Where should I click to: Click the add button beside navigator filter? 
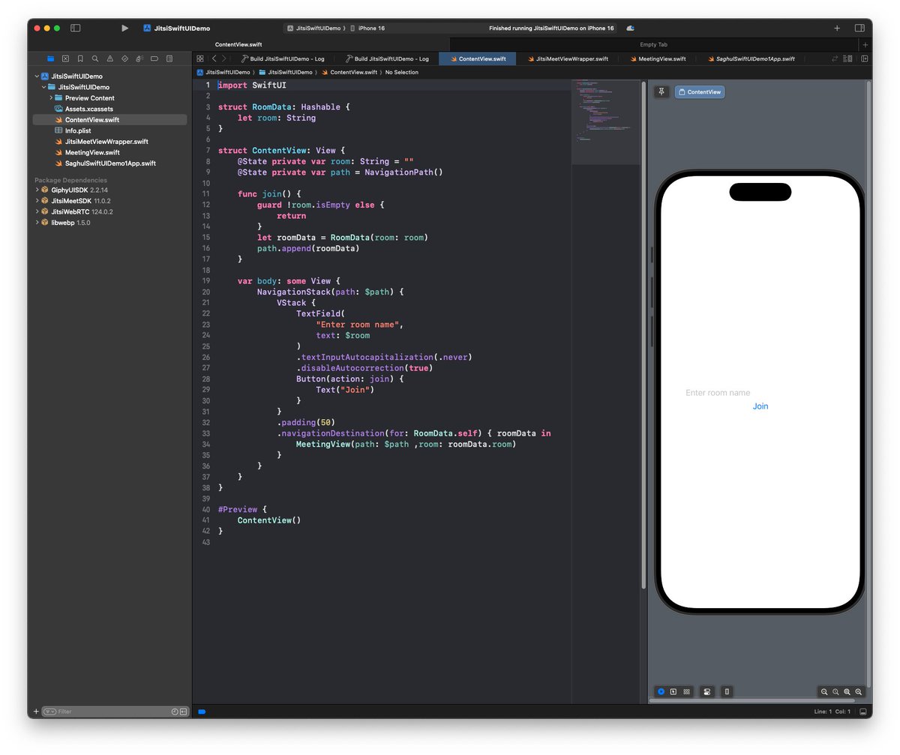36,711
